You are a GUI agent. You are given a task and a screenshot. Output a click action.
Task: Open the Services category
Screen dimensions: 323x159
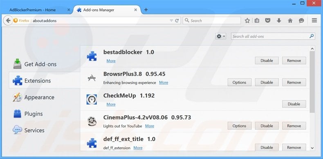[x=44, y=130]
